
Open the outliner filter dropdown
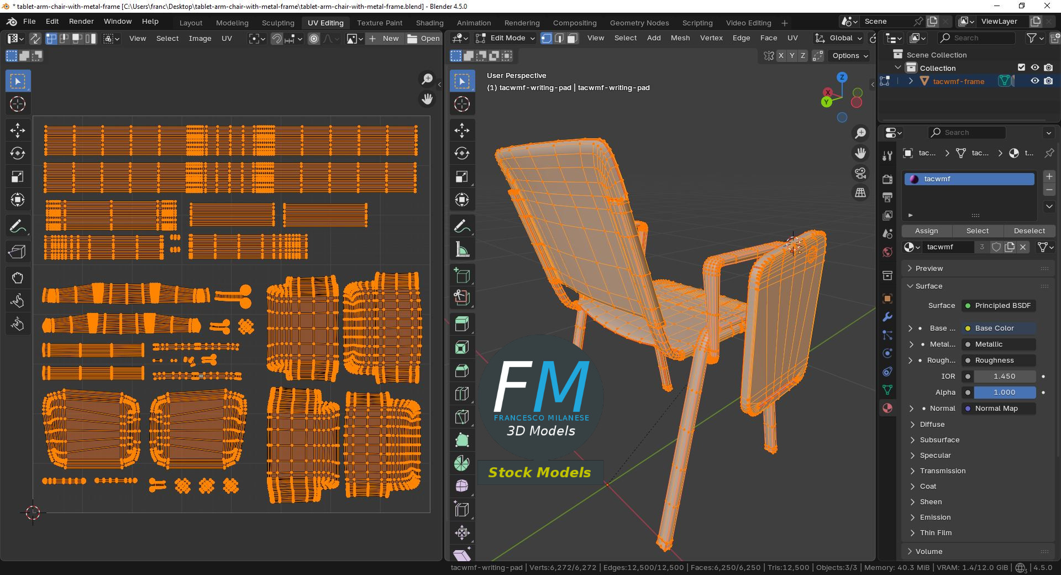click(x=1034, y=38)
